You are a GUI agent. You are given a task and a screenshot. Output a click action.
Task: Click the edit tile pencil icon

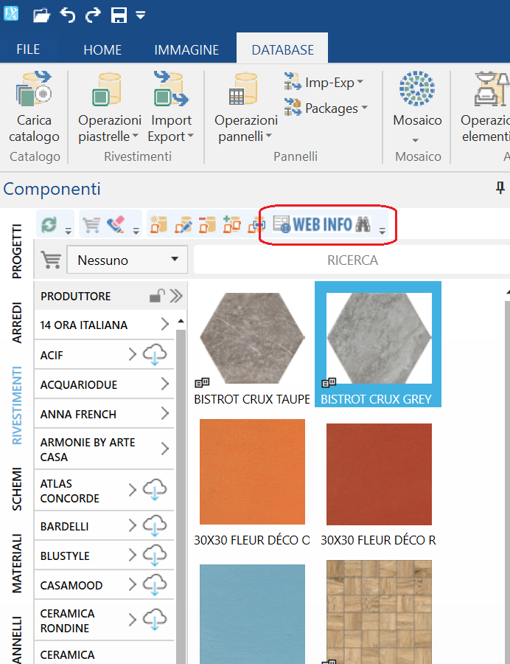tap(184, 225)
